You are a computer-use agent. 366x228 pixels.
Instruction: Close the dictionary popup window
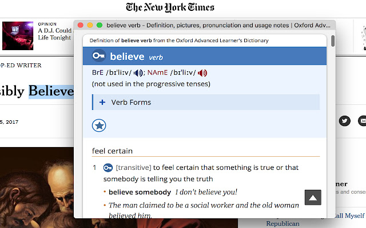(81, 25)
